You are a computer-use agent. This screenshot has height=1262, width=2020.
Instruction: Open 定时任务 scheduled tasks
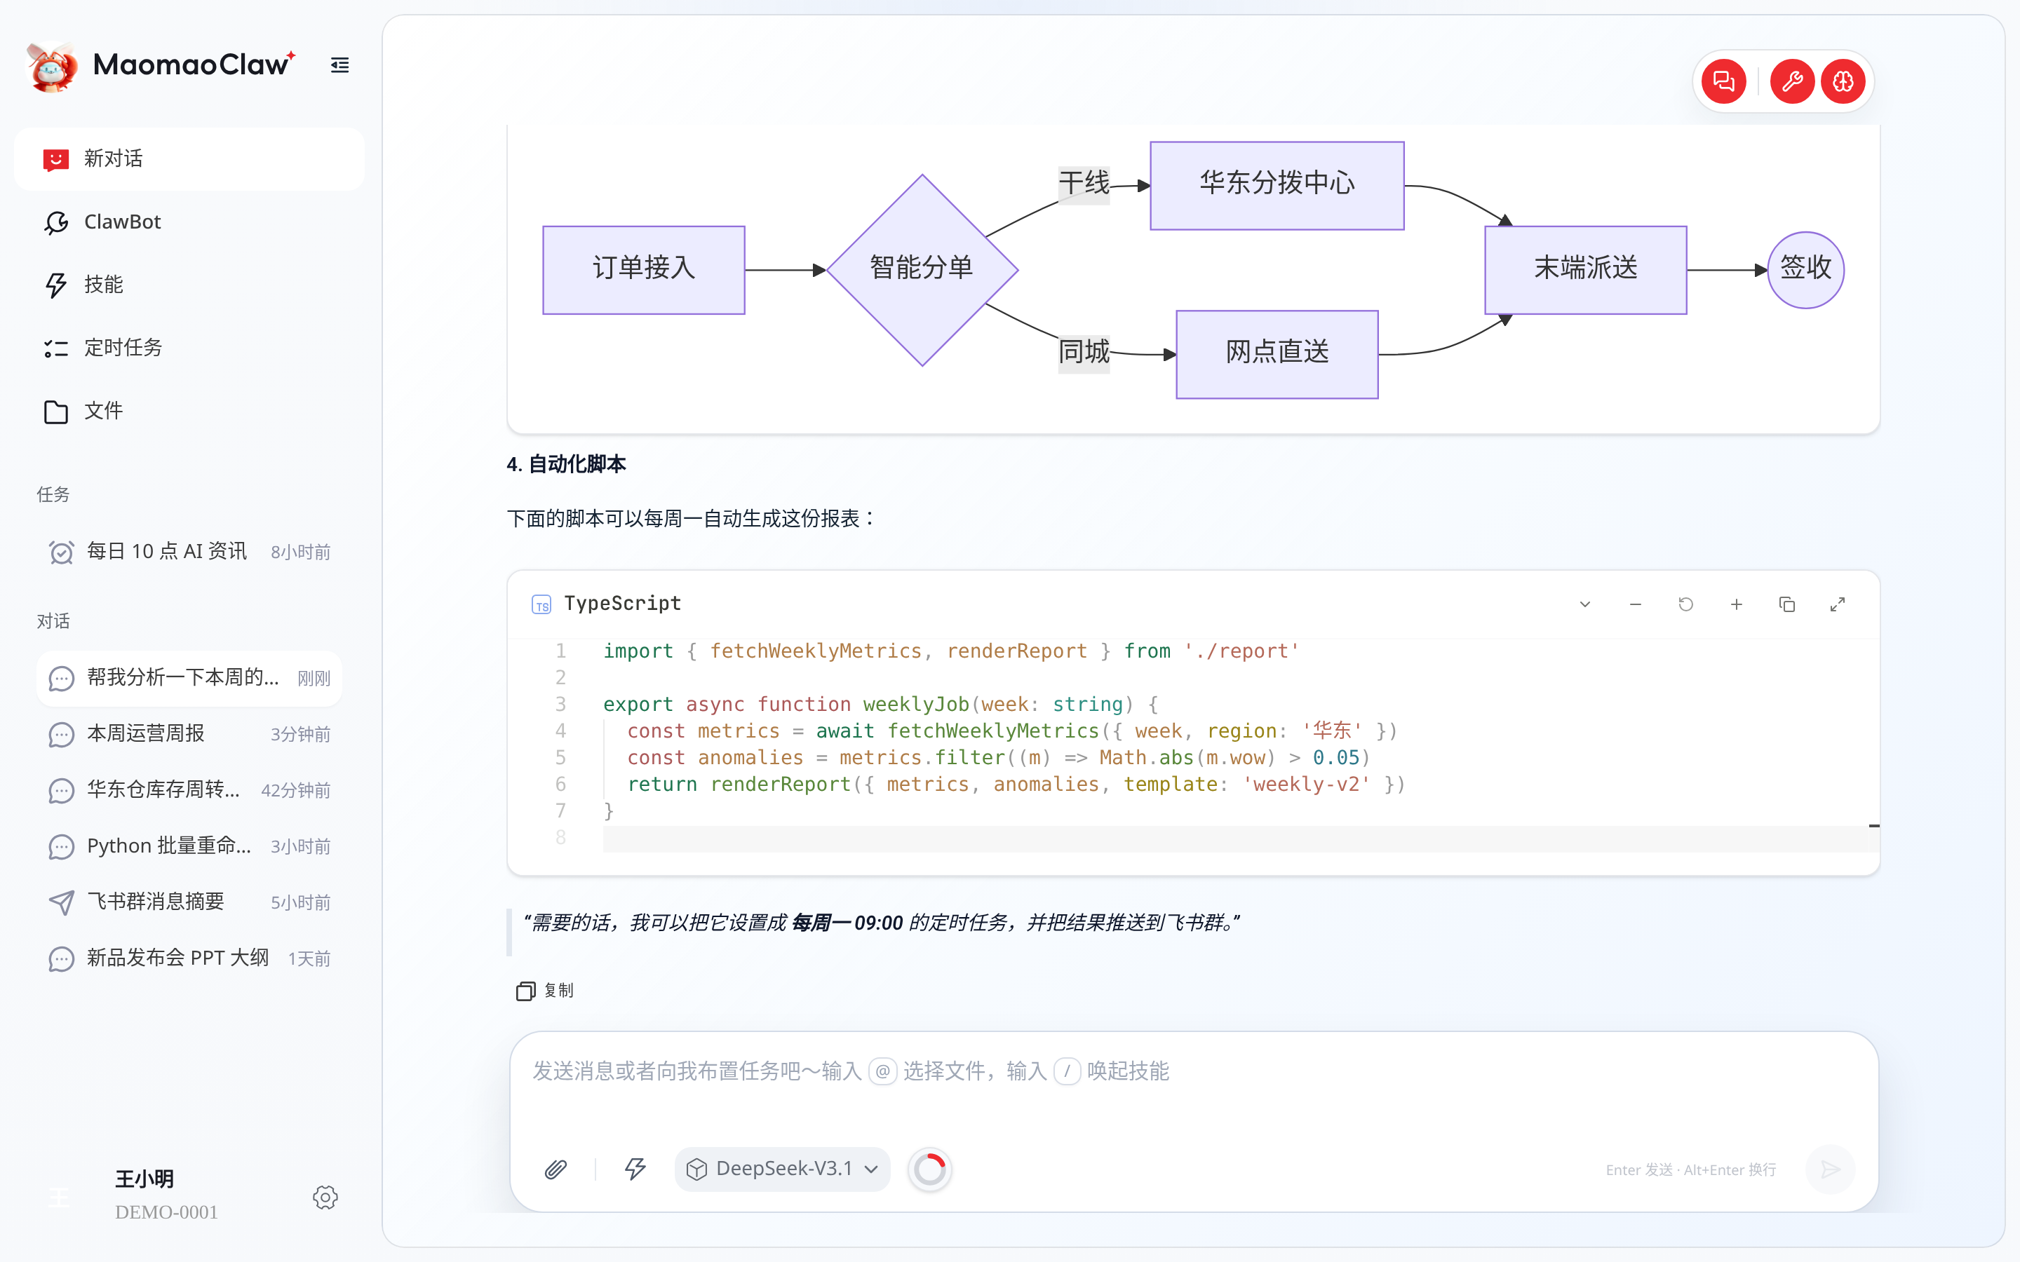189,348
